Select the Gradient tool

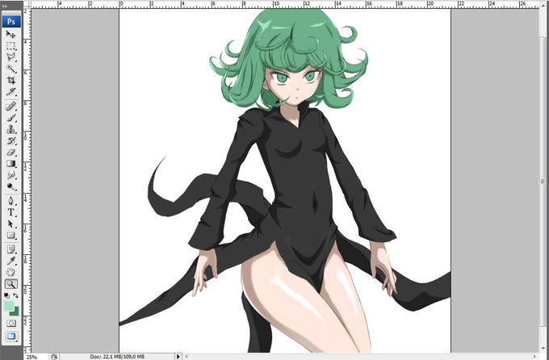(10, 164)
